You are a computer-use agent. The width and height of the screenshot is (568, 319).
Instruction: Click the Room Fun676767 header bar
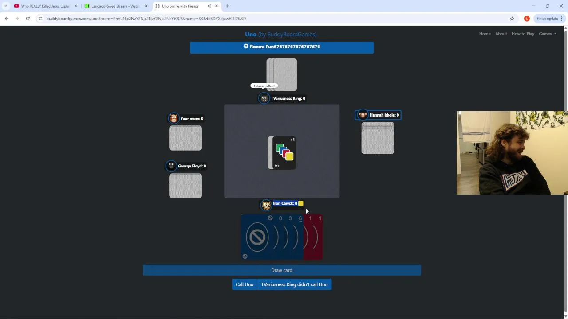point(282,47)
